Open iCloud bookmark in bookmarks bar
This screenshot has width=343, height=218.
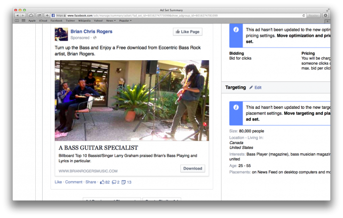[x=43, y=21]
